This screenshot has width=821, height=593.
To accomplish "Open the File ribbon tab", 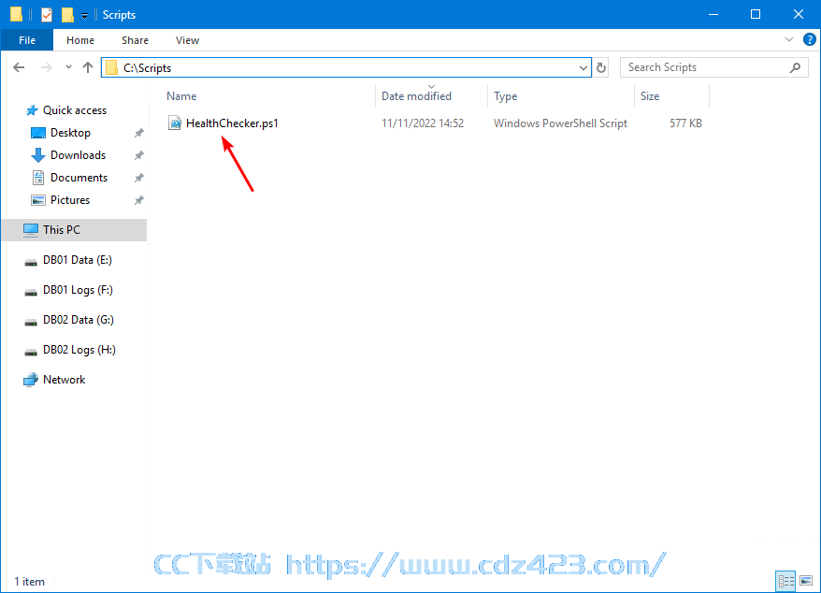I will pyautogui.click(x=27, y=40).
